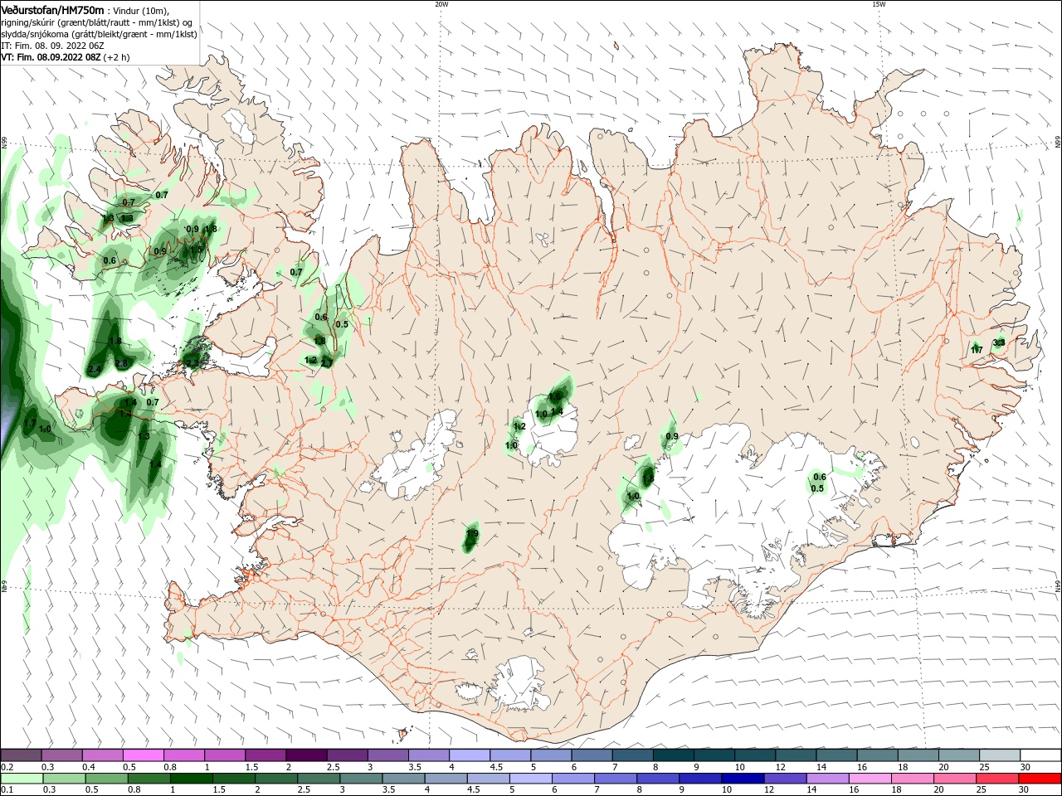The width and height of the screenshot is (1062, 796).
Task: Click the Veðurstofan/HM750m title text
Action: [52, 10]
